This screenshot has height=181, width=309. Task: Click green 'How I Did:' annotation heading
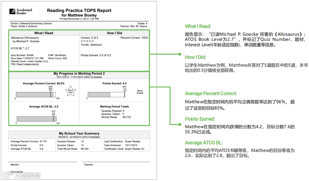(195, 57)
